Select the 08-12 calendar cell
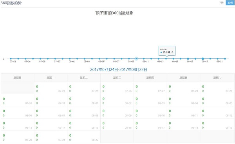235x144 pixels. [217, 113]
